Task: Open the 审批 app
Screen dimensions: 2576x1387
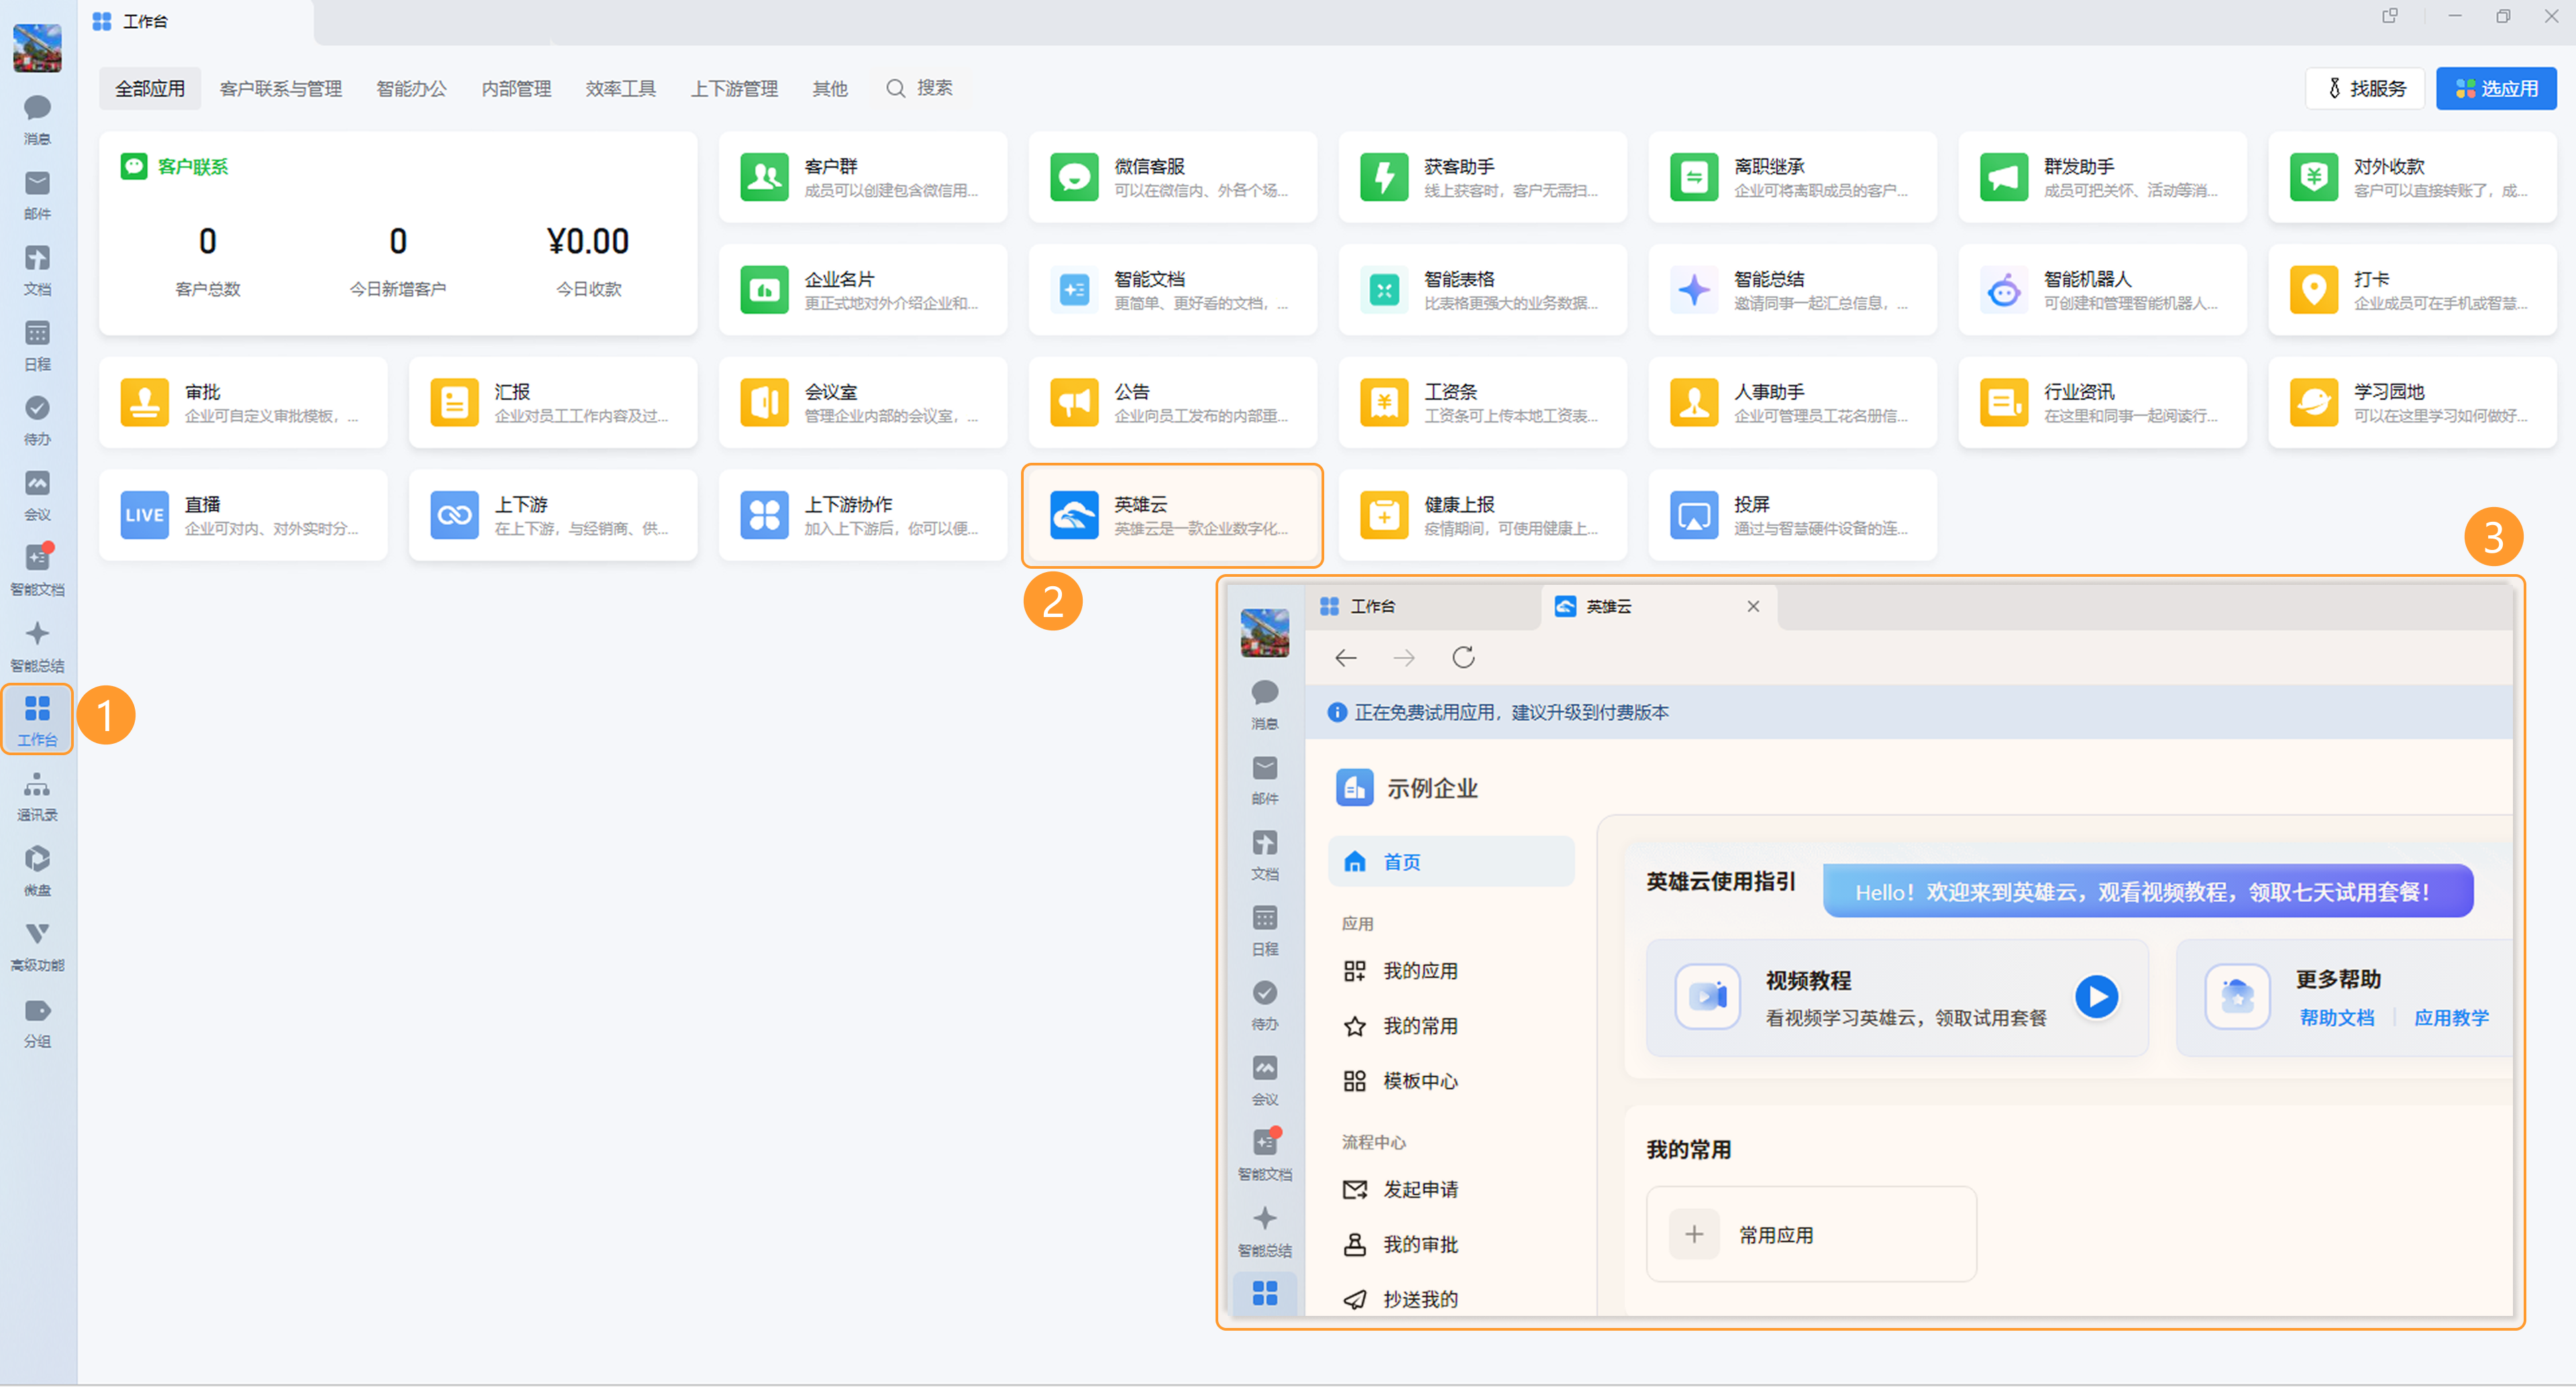Action: coord(243,403)
